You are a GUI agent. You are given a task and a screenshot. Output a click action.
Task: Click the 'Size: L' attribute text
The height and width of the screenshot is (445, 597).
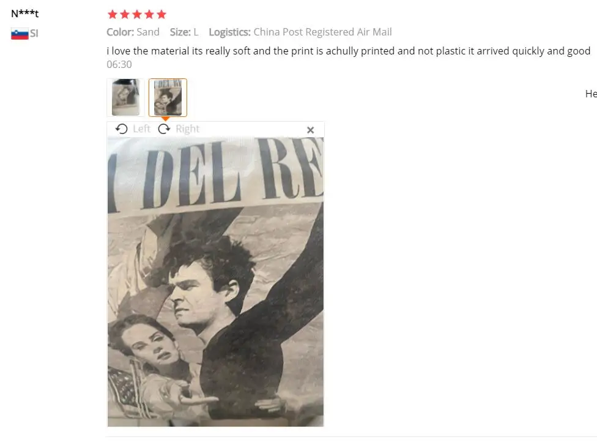point(184,32)
